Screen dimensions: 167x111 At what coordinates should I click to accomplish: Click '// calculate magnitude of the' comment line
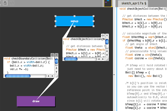pos(144,34)
